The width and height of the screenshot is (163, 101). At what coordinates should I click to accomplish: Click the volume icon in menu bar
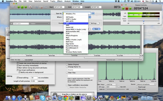tap(132, 1)
